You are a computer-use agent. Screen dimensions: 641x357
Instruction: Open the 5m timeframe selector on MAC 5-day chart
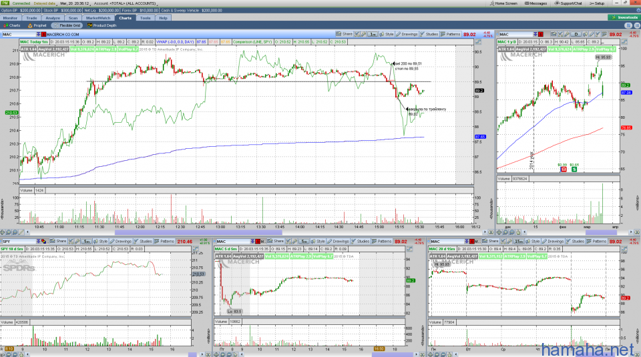coord(303,242)
